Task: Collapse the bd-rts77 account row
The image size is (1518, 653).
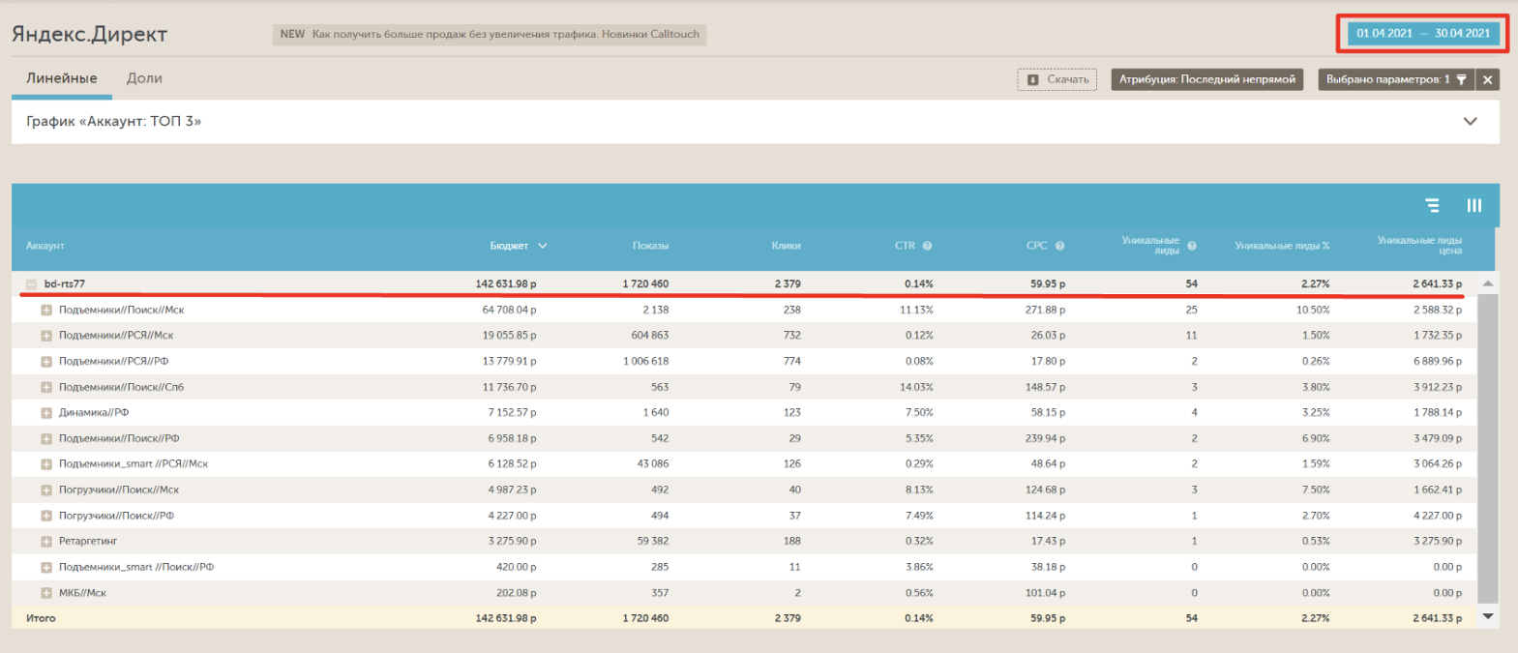Action: [32, 284]
